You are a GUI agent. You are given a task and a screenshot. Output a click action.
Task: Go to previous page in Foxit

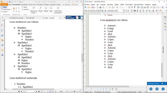pos(21,91)
